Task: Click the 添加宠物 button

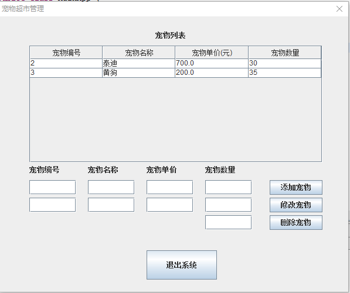Action: point(295,187)
